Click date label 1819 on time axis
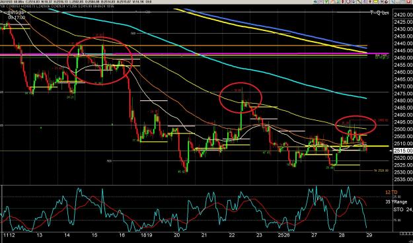The height and width of the screenshot is (243, 413). 147,235
